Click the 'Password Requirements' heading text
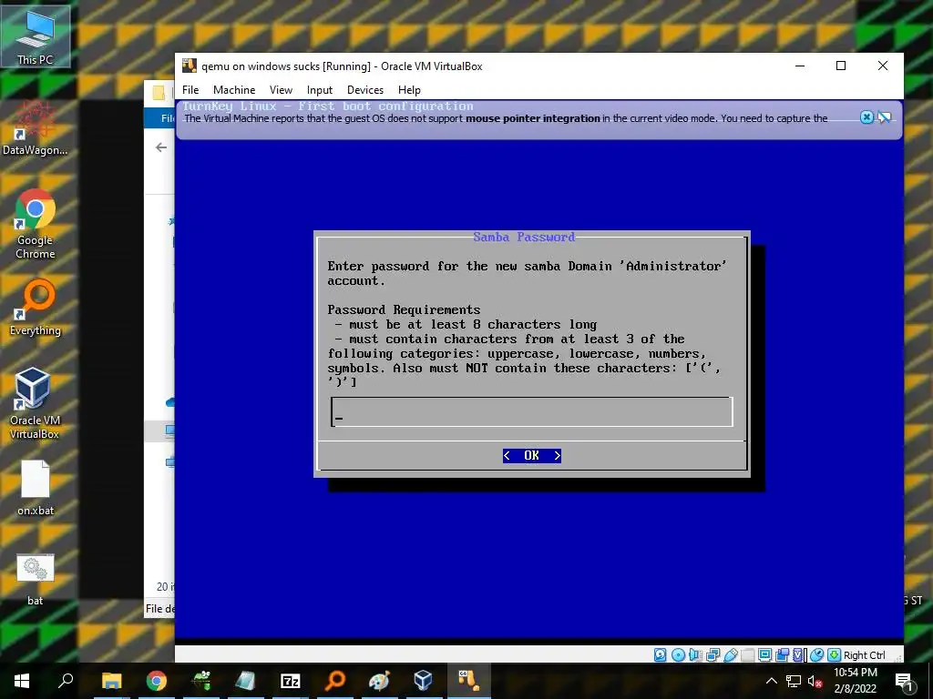 pos(404,309)
